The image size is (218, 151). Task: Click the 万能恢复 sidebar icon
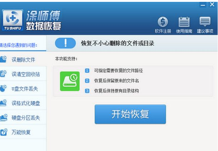tap(4, 132)
